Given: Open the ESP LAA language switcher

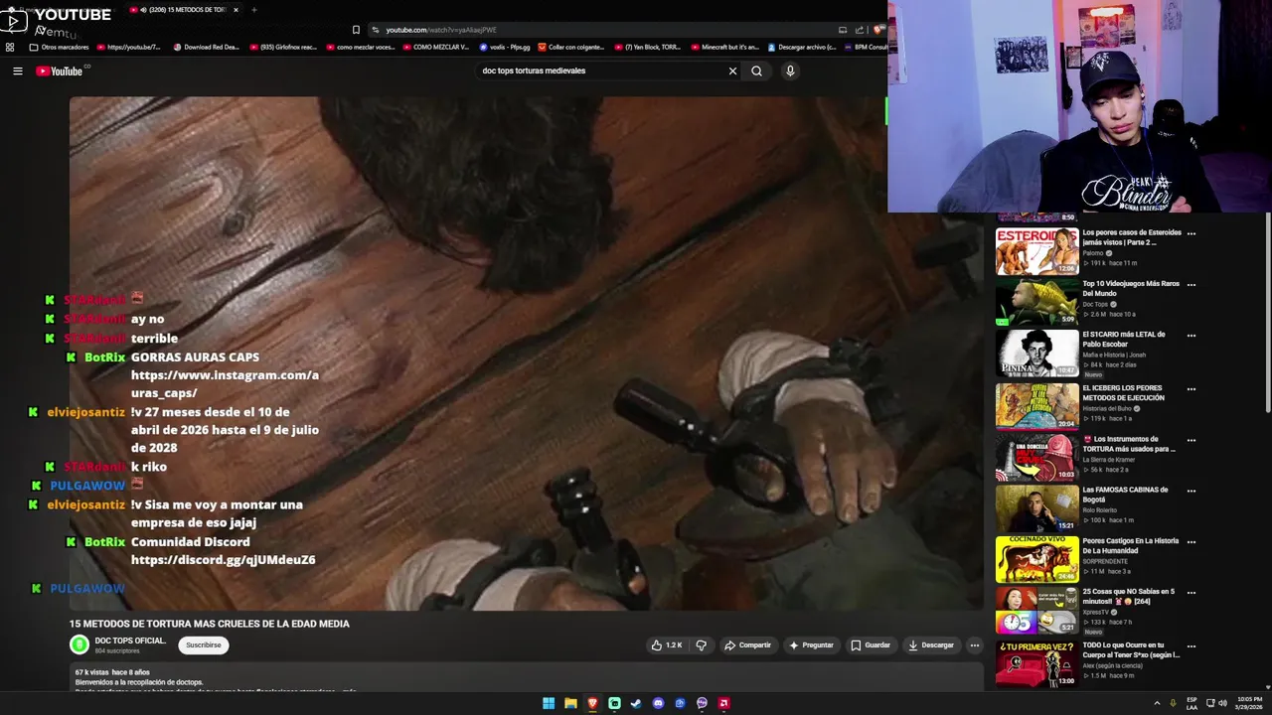Looking at the screenshot, I should point(1192,703).
